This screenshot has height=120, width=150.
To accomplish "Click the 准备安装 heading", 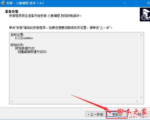I will pyautogui.click(x=11, y=12).
